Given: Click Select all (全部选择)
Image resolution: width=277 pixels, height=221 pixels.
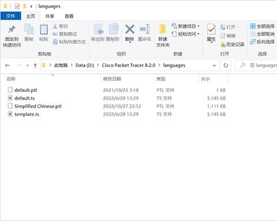Looking at the screenshot, I should [262, 26].
